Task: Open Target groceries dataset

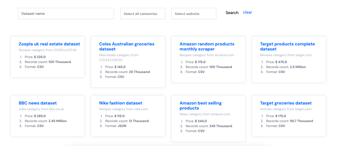Action: click(286, 103)
